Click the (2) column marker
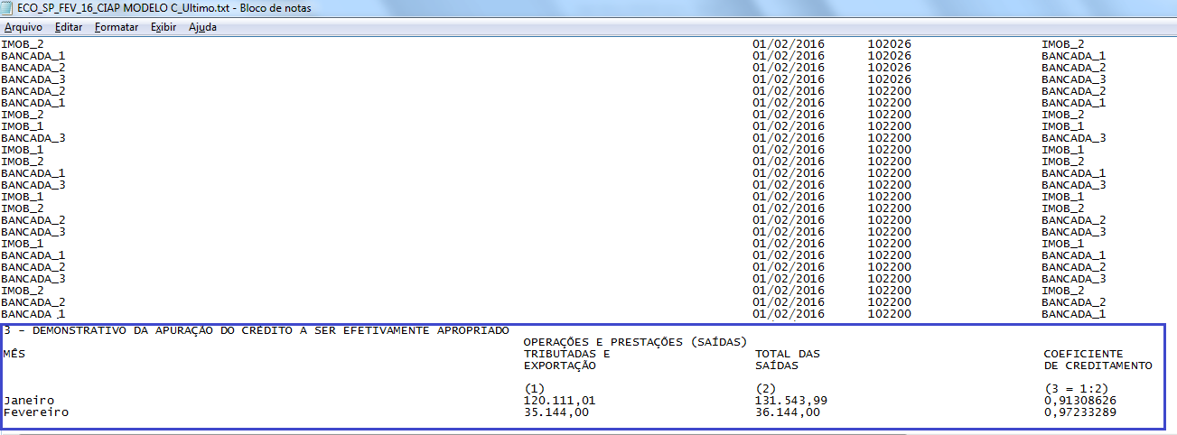 click(x=765, y=389)
